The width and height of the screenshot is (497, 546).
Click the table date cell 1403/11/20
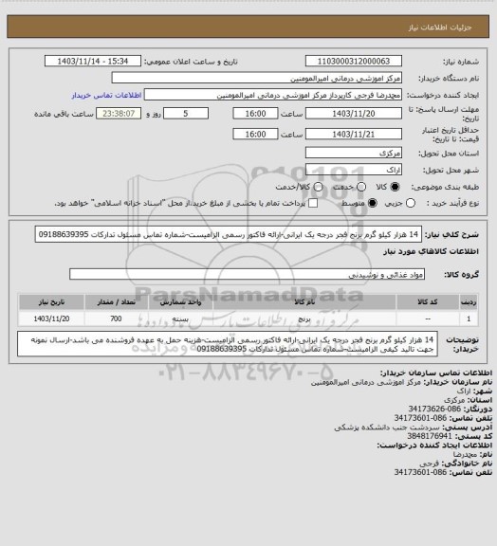coord(51,318)
